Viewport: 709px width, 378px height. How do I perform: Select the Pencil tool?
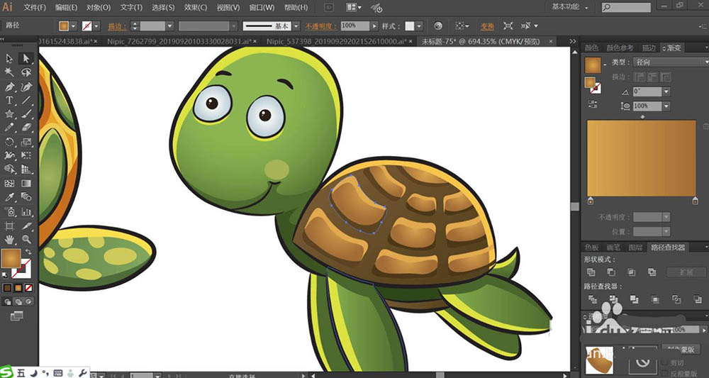click(x=9, y=128)
